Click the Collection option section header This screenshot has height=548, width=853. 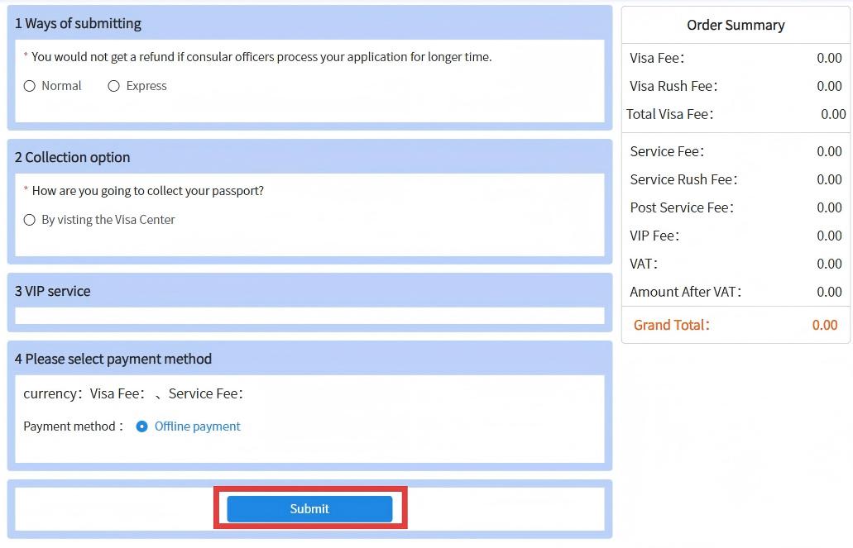pyautogui.click(x=72, y=158)
